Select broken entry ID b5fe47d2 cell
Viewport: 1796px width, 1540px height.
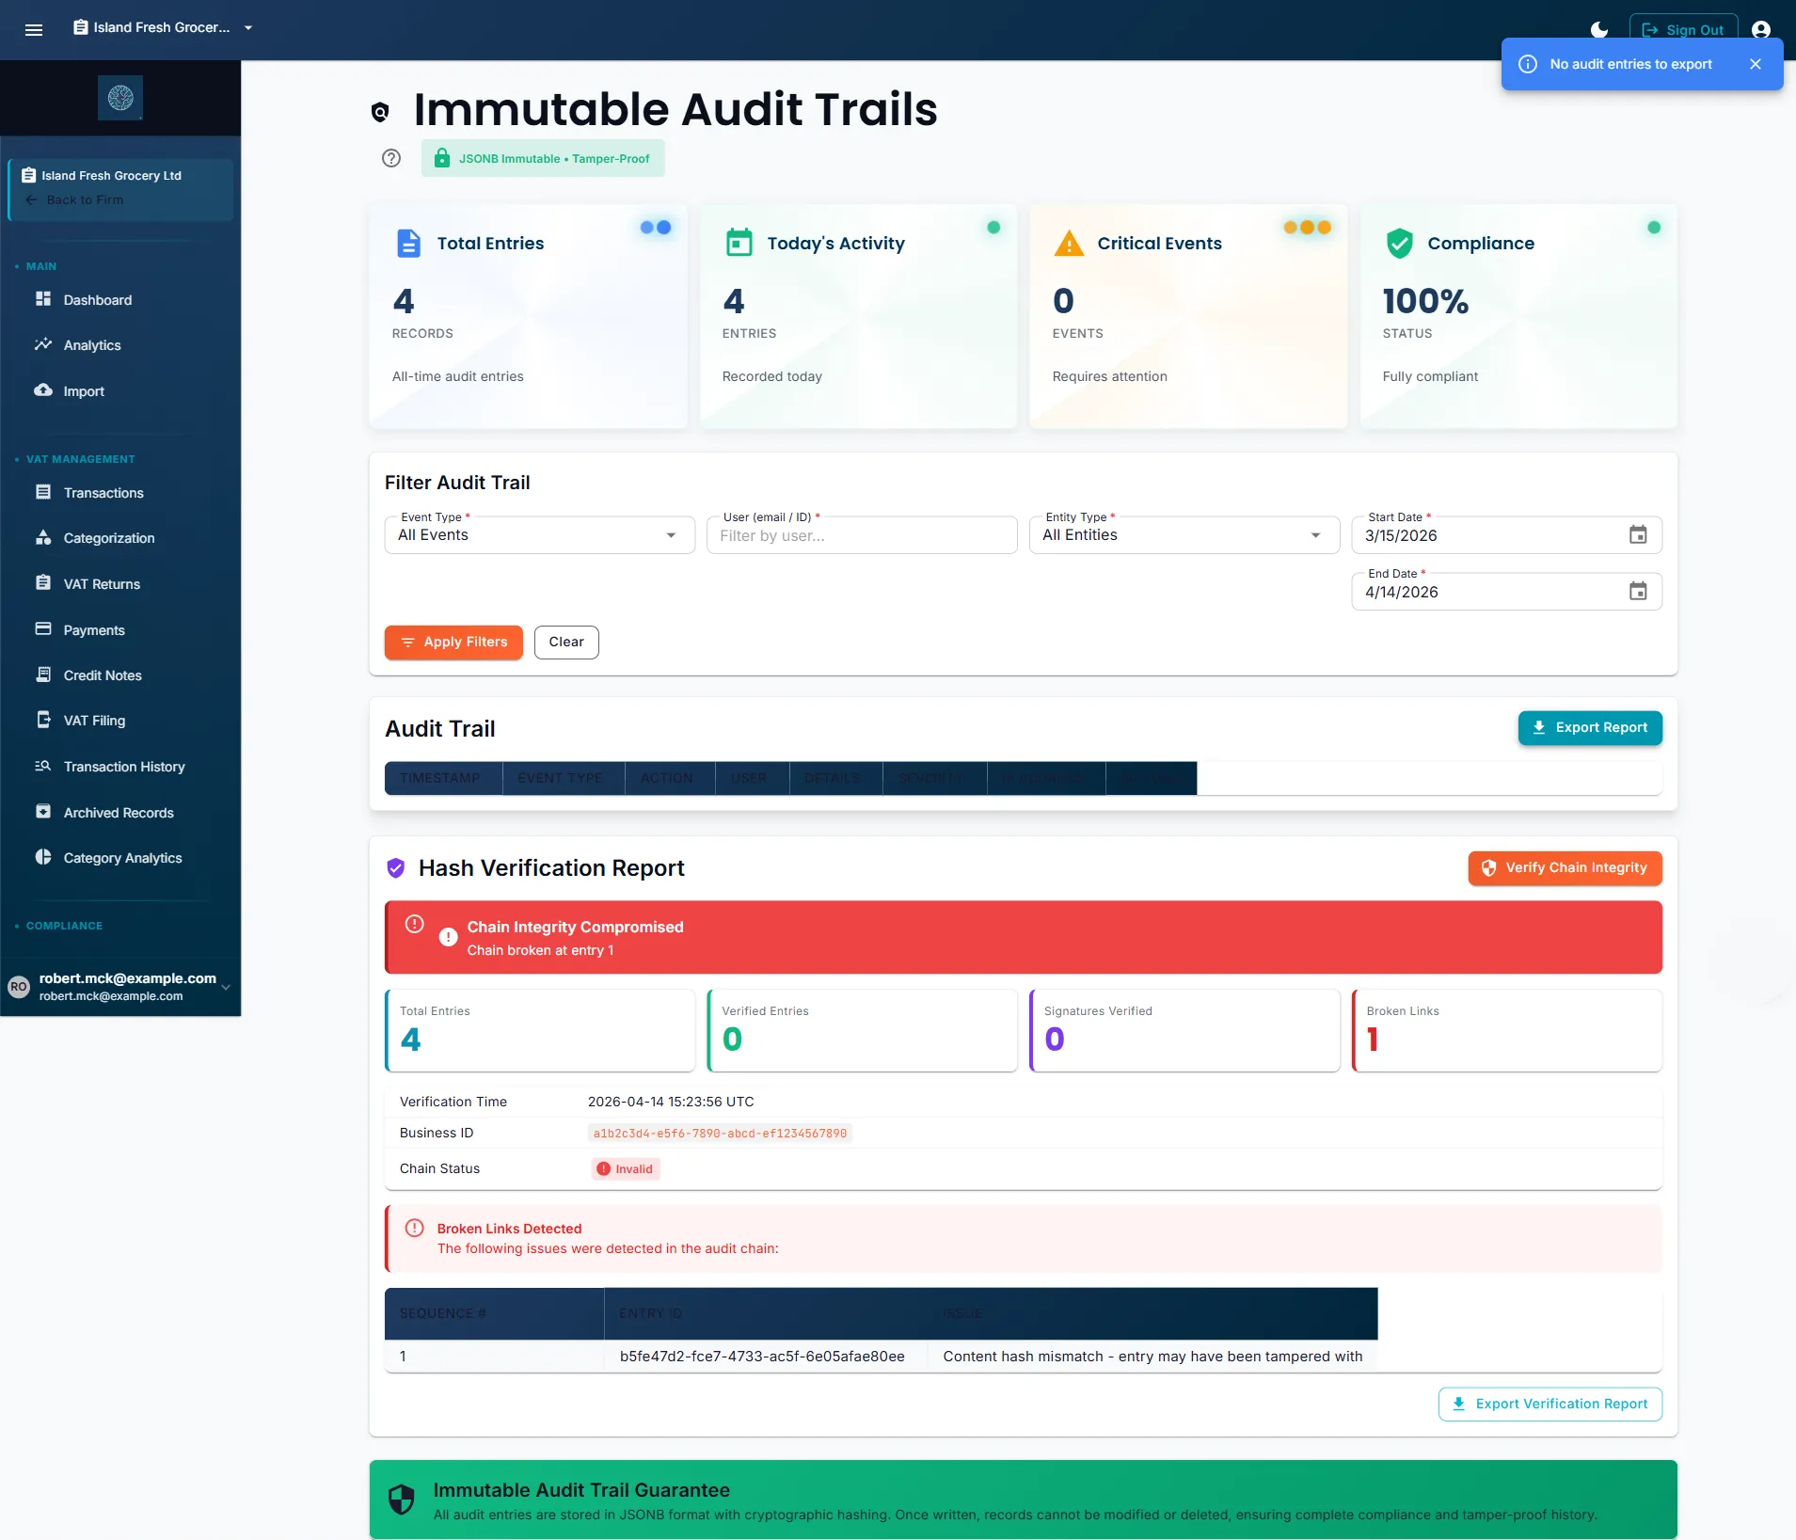[x=765, y=1357]
